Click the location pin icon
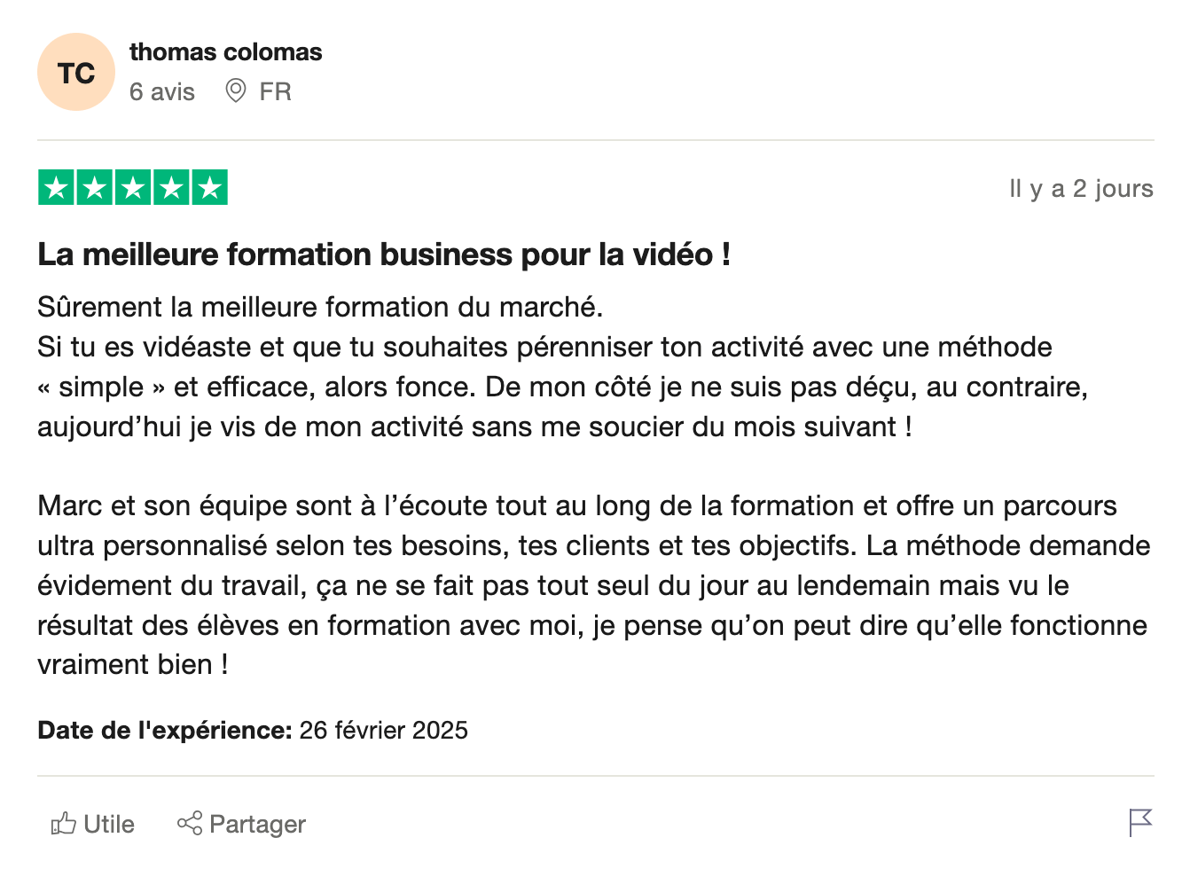The width and height of the screenshot is (1190, 869). tap(235, 90)
